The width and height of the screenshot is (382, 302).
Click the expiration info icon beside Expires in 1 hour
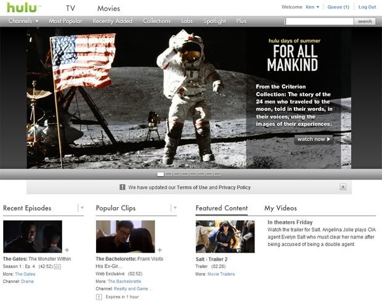pyautogui.click(x=99, y=297)
